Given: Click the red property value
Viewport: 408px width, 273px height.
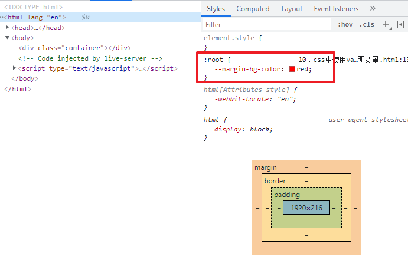Looking at the screenshot, I should pyautogui.click(x=302, y=69).
